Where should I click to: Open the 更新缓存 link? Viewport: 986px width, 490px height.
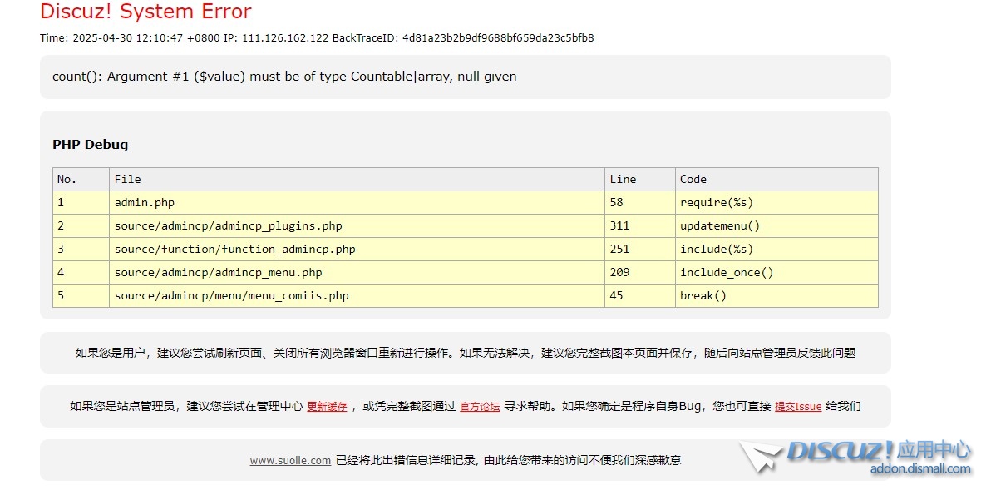(327, 406)
